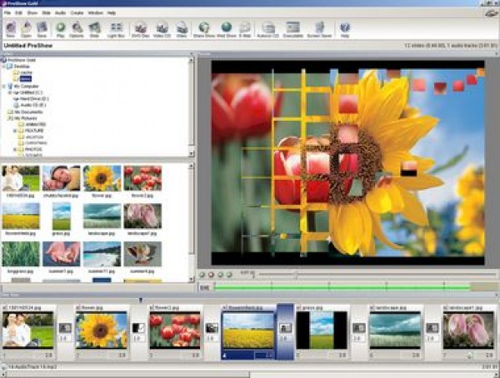Choose the Executable output icon
Viewport: 500px width, 378px height.
(x=292, y=29)
